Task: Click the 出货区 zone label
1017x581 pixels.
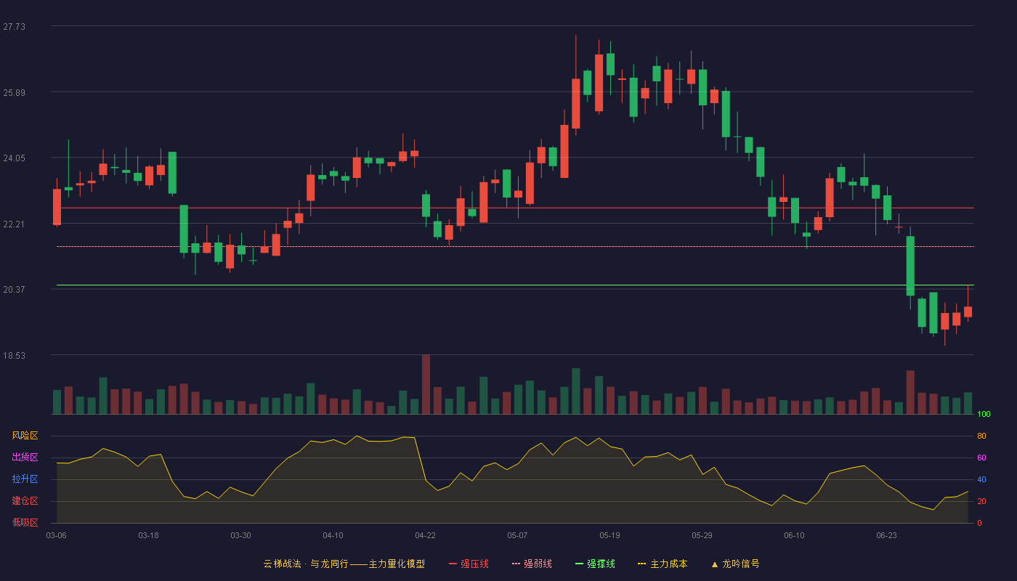Action: 25,458
